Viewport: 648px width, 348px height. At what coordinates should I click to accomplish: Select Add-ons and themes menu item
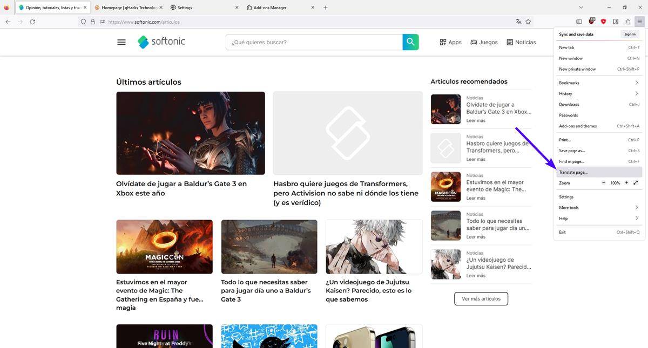(599, 126)
